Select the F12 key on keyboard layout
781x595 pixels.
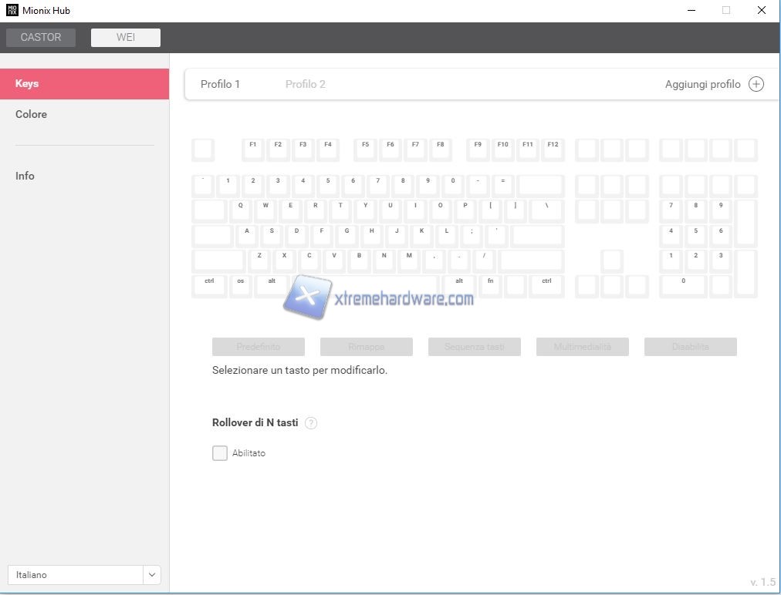click(553, 149)
